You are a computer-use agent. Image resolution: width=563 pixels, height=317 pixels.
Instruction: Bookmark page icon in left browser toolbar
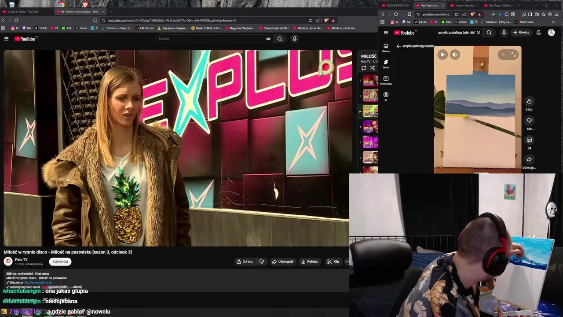point(95,20)
